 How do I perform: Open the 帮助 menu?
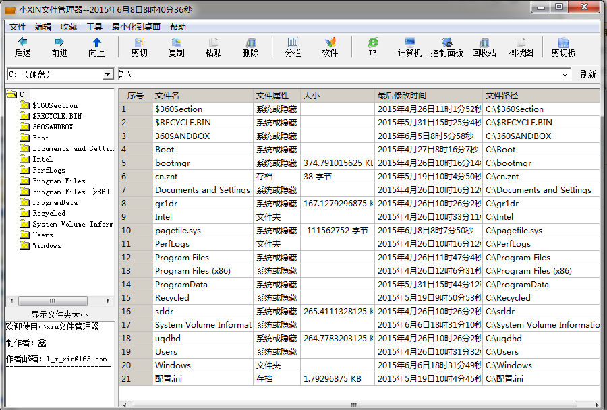pyautogui.click(x=178, y=27)
